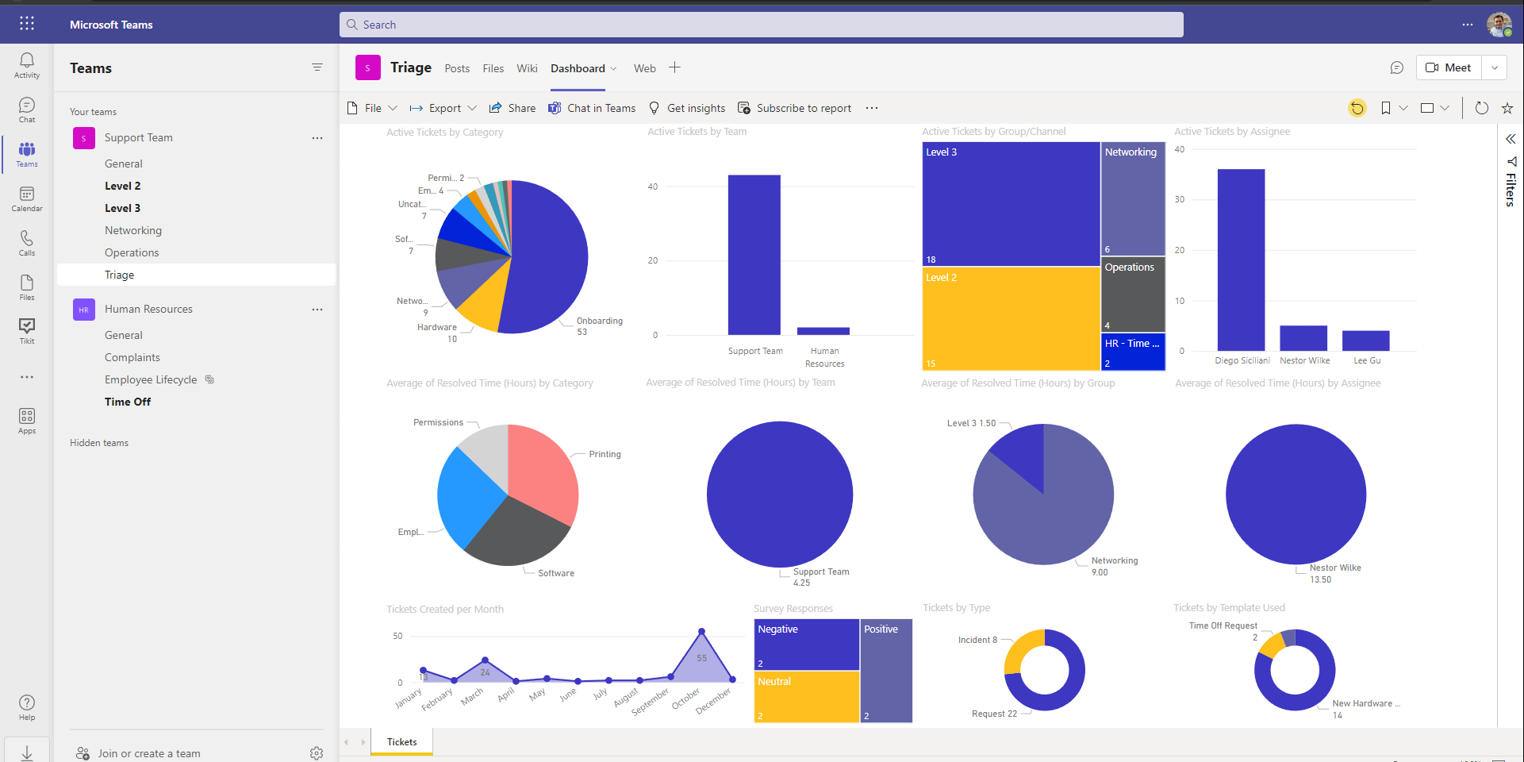Viewport: 1524px width, 762px height.
Task: Mark the report as favorite with the star icon
Action: click(x=1507, y=107)
